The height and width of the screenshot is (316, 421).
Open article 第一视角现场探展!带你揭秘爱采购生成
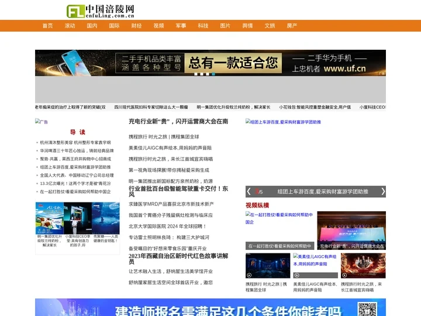click(169, 170)
